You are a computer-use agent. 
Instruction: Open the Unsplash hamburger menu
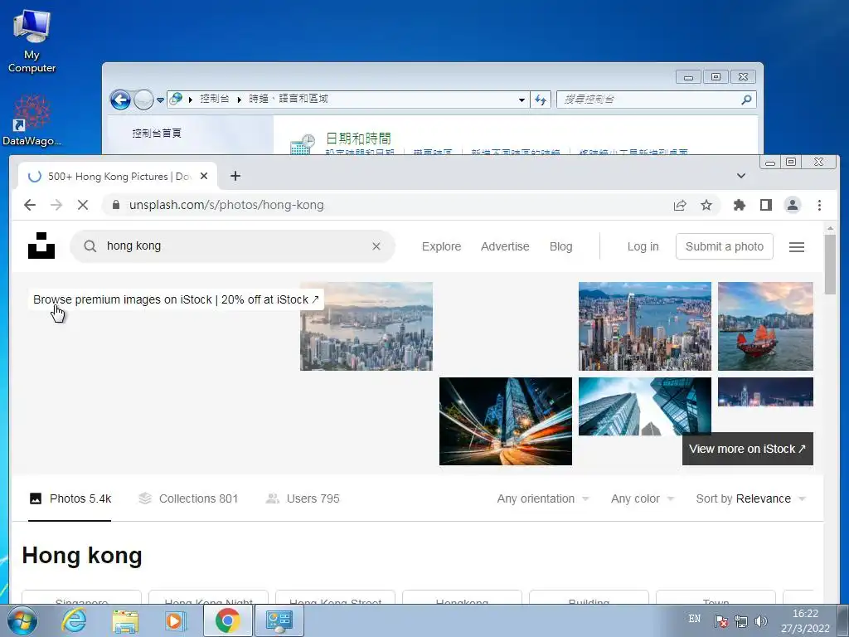(796, 247)
